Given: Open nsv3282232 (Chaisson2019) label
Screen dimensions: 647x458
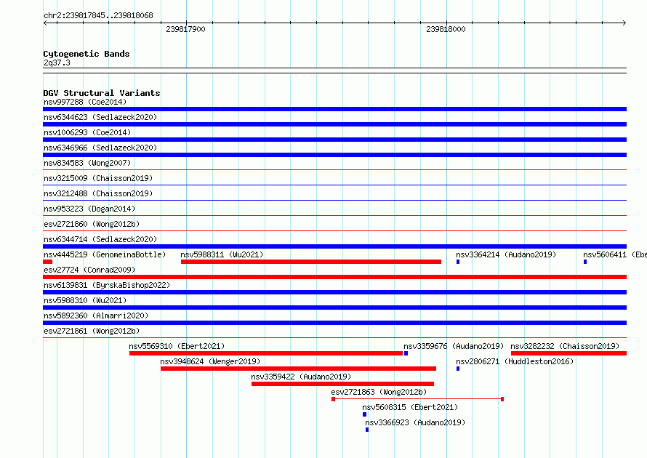Looking at the screenshot, I should point(566,346).
